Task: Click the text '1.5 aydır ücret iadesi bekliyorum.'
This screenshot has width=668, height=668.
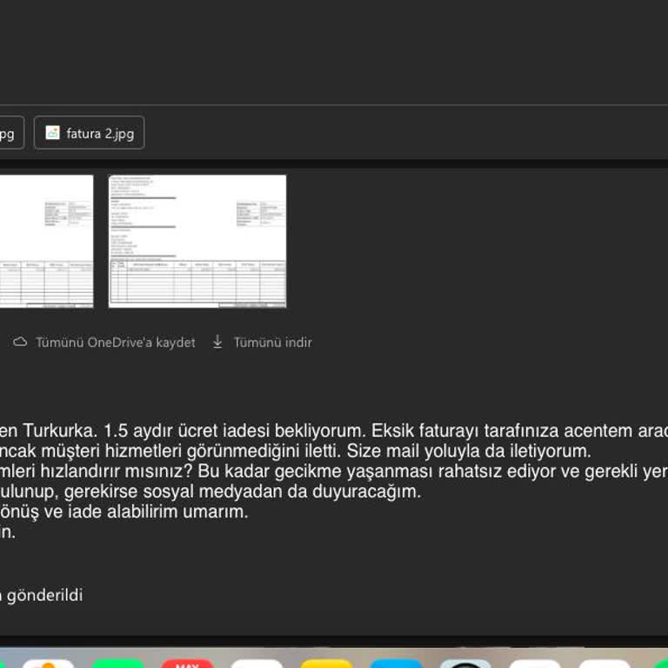Action: tap(235, 431)
